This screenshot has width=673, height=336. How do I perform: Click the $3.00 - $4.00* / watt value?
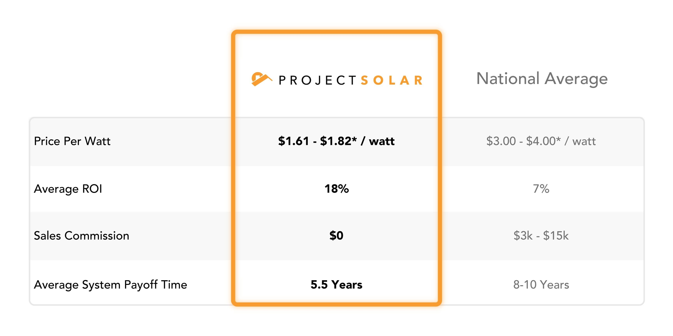[x=541, y=141]
